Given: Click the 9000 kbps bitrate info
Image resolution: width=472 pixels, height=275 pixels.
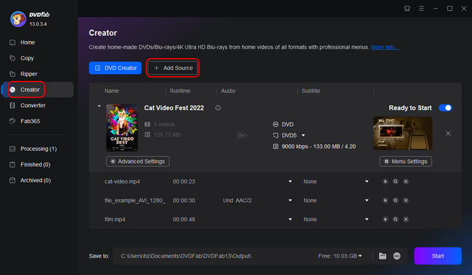Looking at the screenshot, I should click(318, 146).
